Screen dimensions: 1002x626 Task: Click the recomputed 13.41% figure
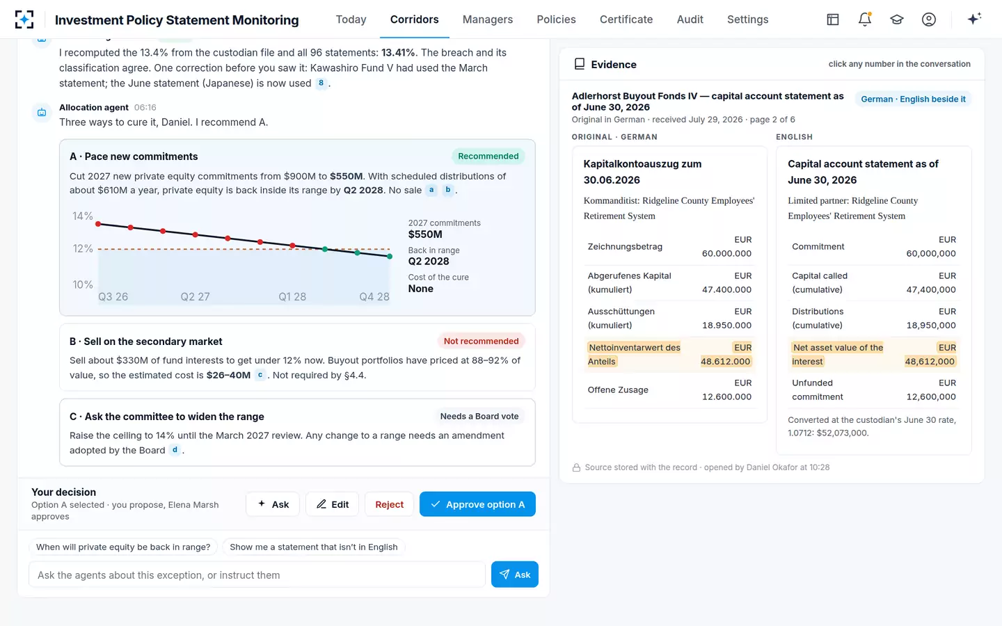click(399, 52)
